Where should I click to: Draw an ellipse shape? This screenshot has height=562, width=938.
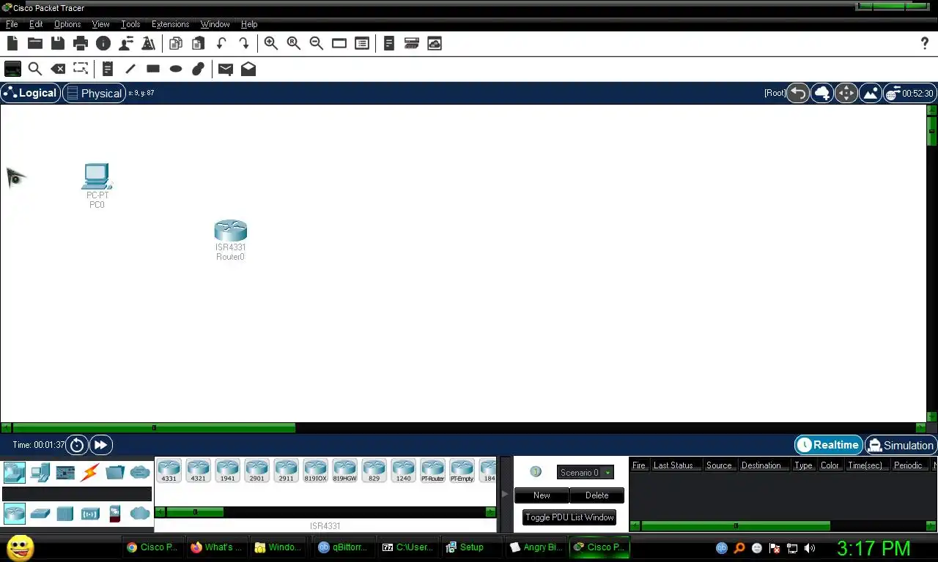176,69
